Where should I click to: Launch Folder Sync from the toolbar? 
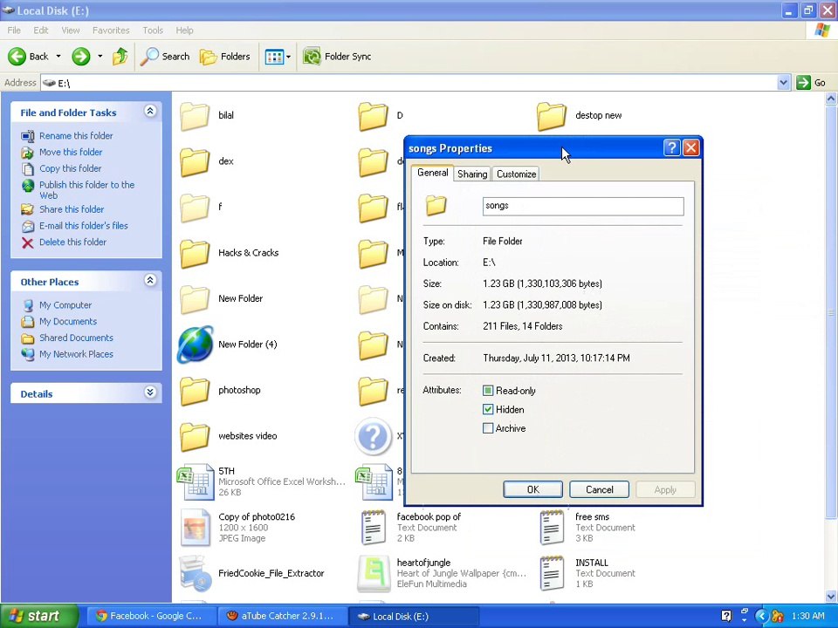pyautogui.click(x=337, y=56)
